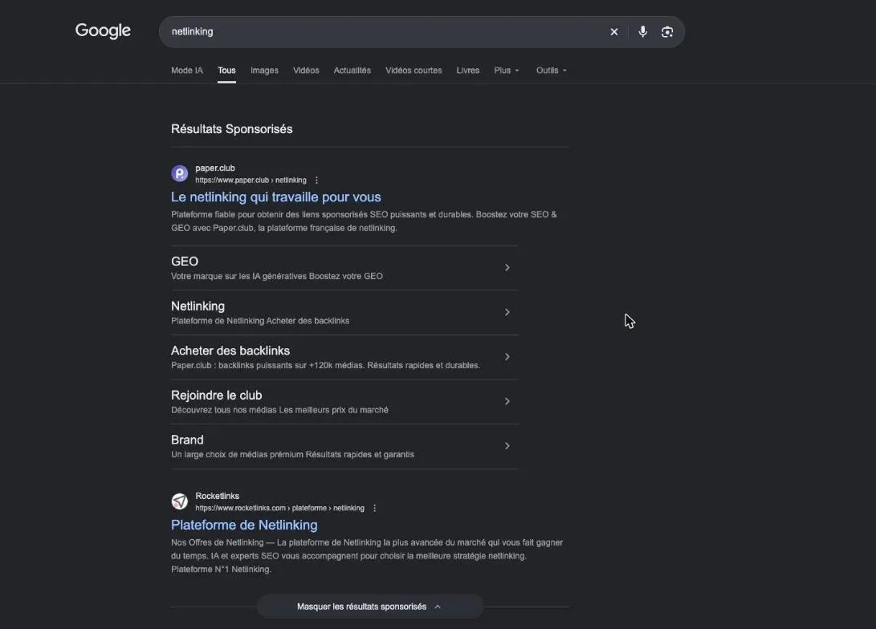Expand the Plus dropdown menu
This screenshot has width=876, height=629.
[x=507, y=71]
